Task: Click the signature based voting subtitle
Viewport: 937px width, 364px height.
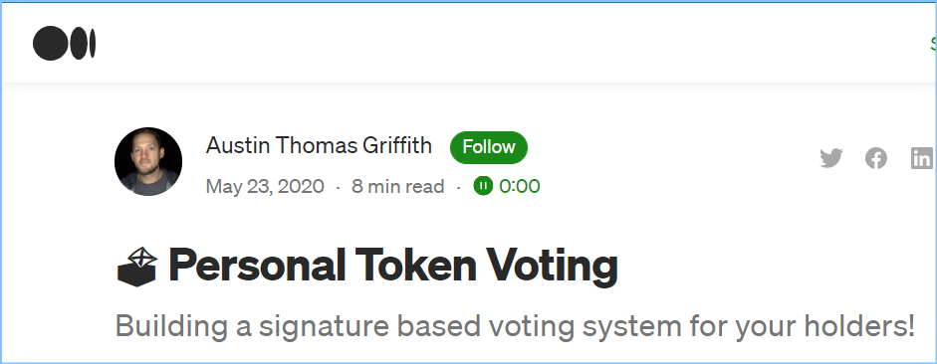Action: tap(515, 327)
